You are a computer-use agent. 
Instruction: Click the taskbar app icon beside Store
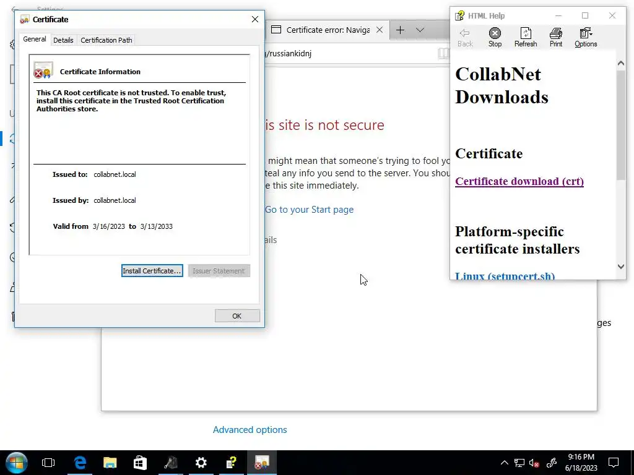click(x=171, y=463)
